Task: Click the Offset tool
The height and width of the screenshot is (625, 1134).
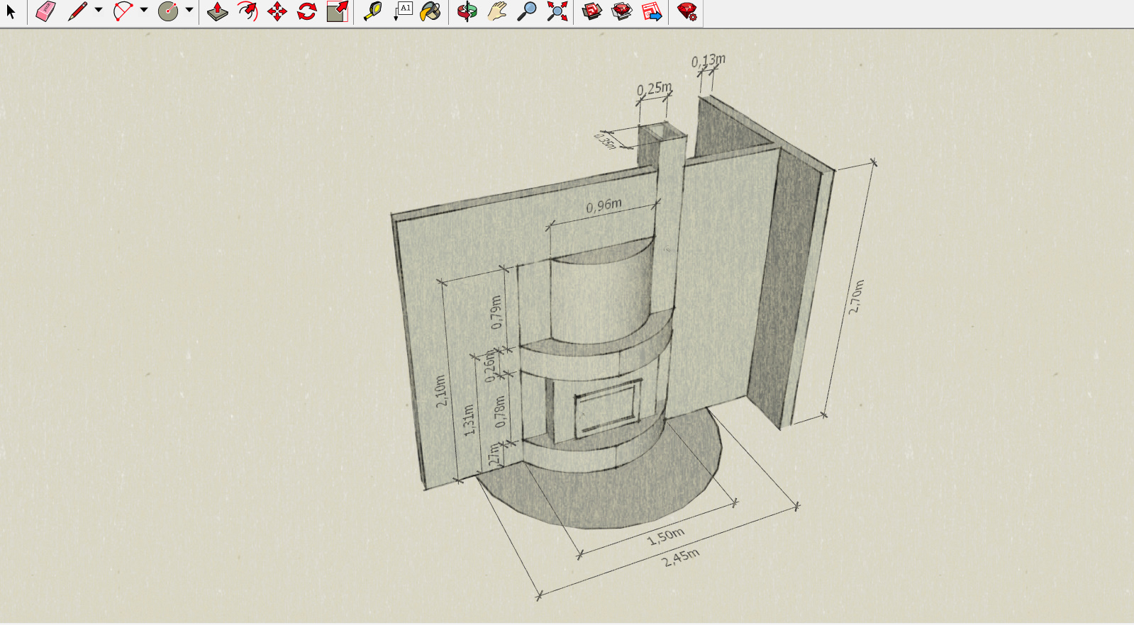Action: pyautogui.click(x=248, y=11)
